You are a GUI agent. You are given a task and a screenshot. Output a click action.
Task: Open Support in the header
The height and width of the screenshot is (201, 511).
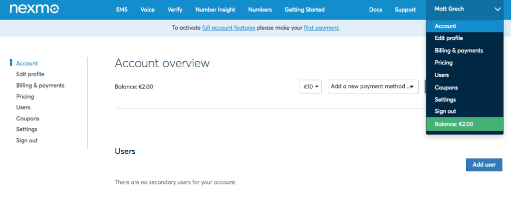[405, 10]
